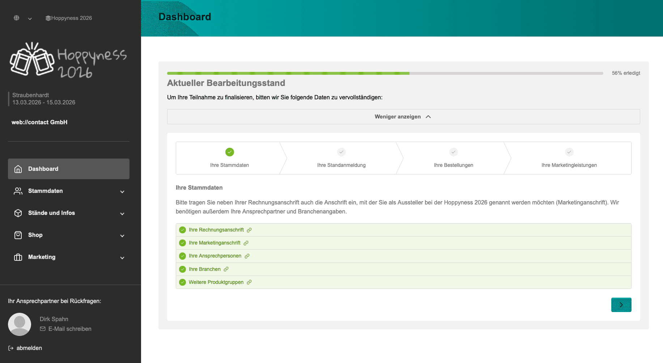663x363 pixels.
Task: Expand the Stände und Infos chevron
Action: coord(122,214)
